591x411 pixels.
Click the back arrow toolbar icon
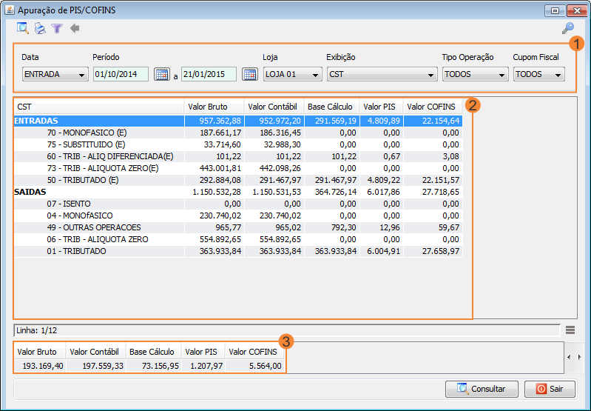click(x=75, y=28)
